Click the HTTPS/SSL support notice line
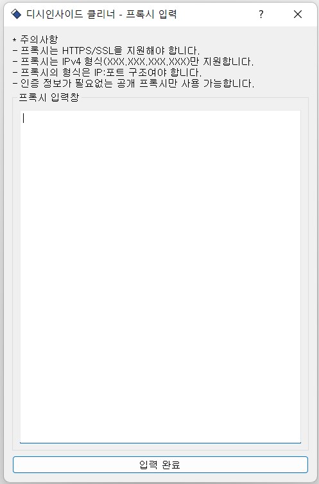The height and width of the screenshot is (484, 319). (107, 50)
